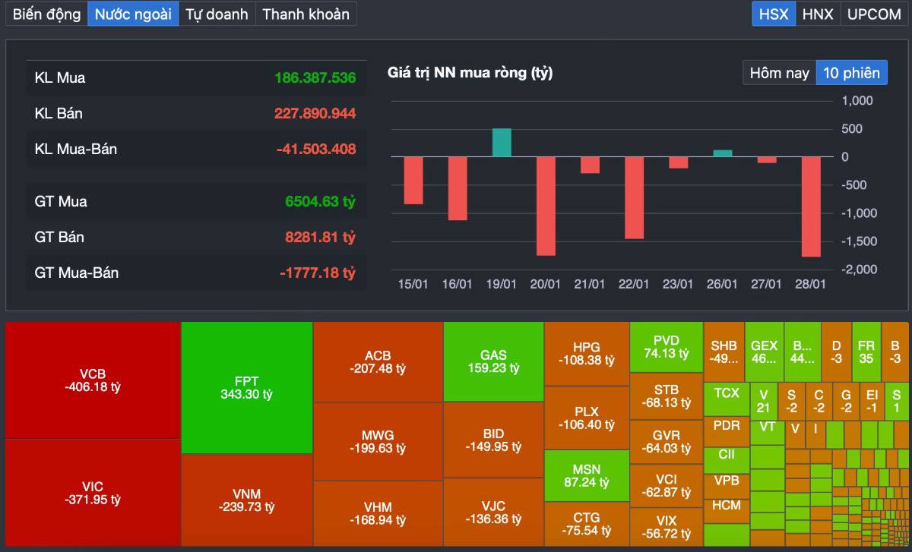Select the Nước ngoài tab

point(133,14)
